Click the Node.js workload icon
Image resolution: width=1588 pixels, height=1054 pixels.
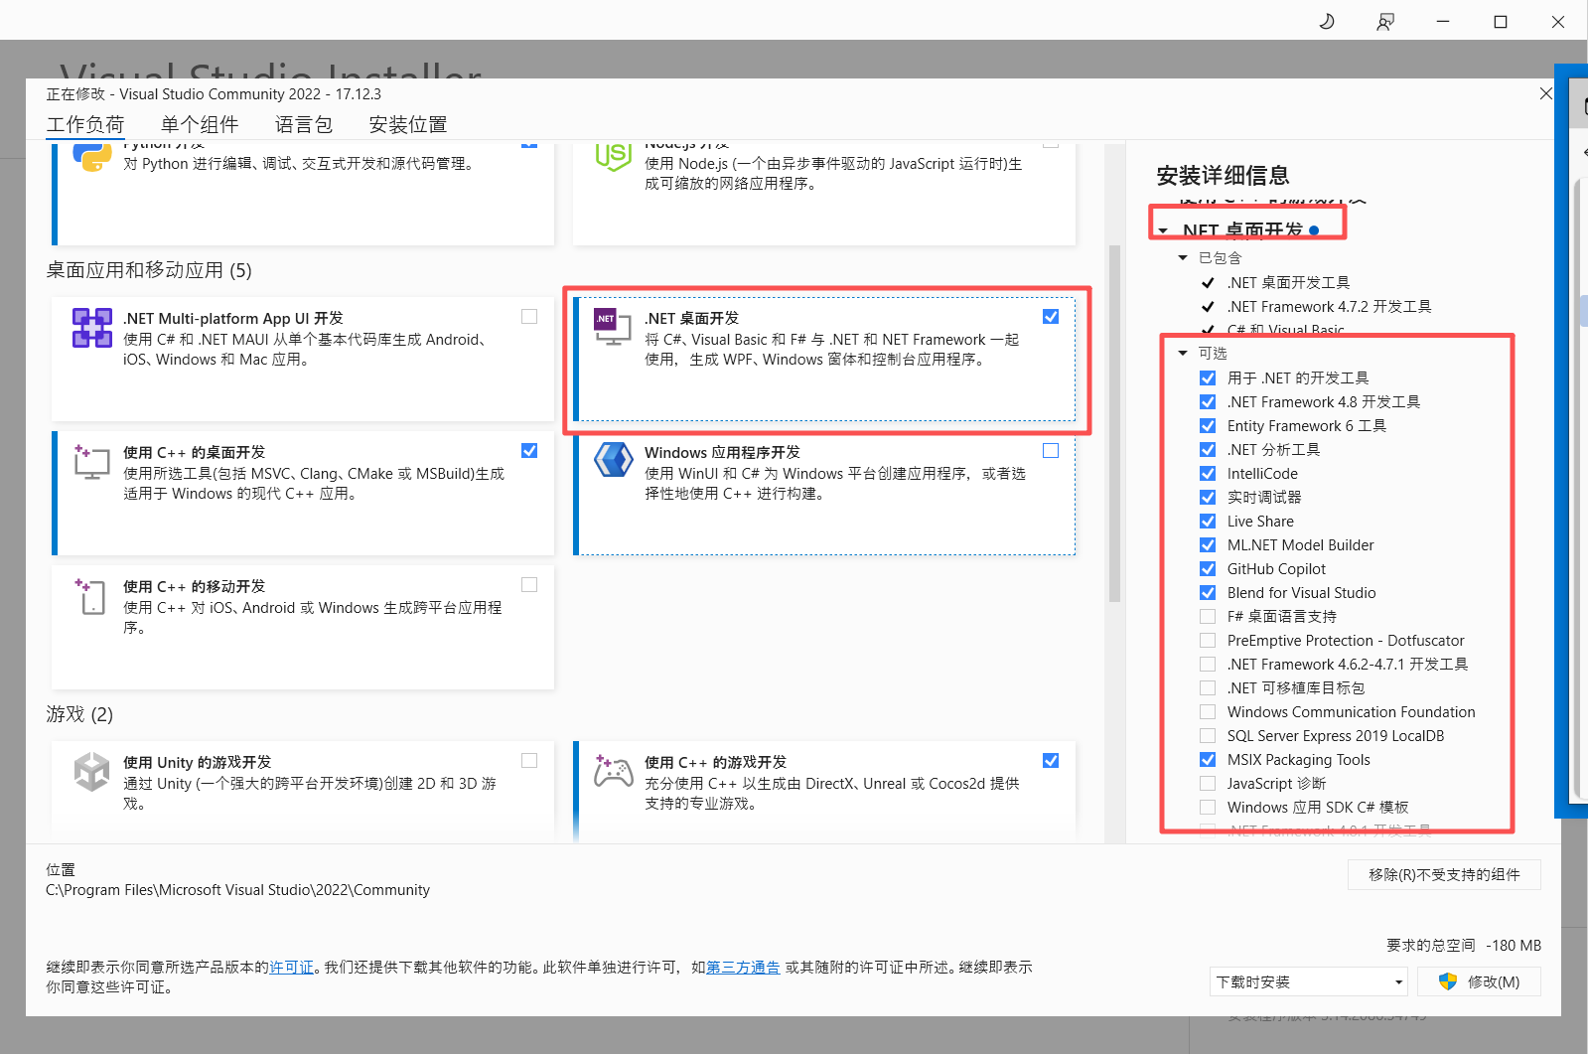(613, 157)
